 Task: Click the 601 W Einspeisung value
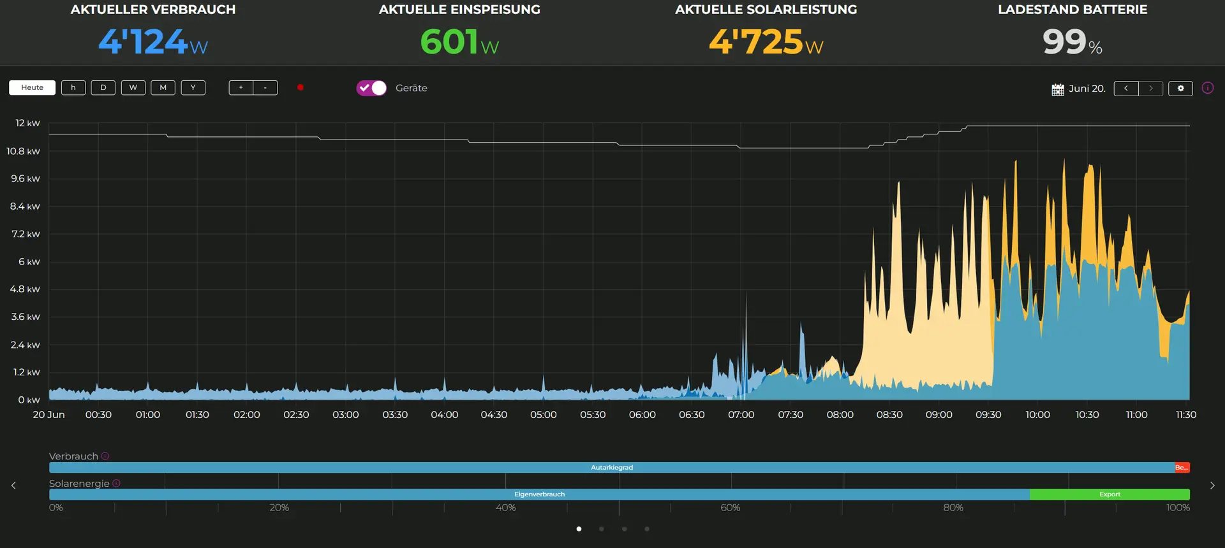[x=459, y=42]
